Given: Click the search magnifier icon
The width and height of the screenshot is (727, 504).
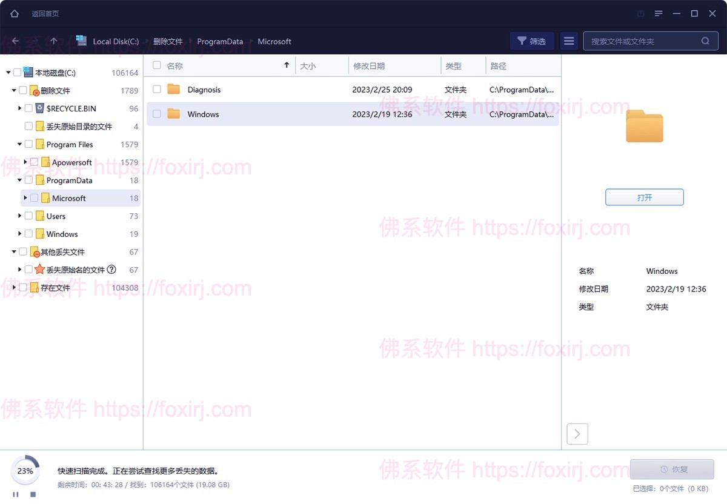Looking at the screenshot, I should point(705,41).
